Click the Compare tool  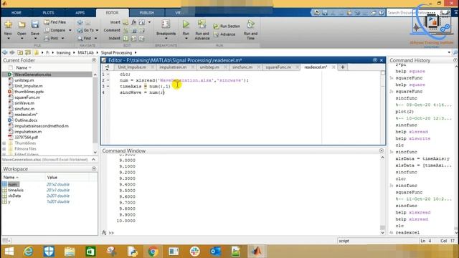coord(55,30)
